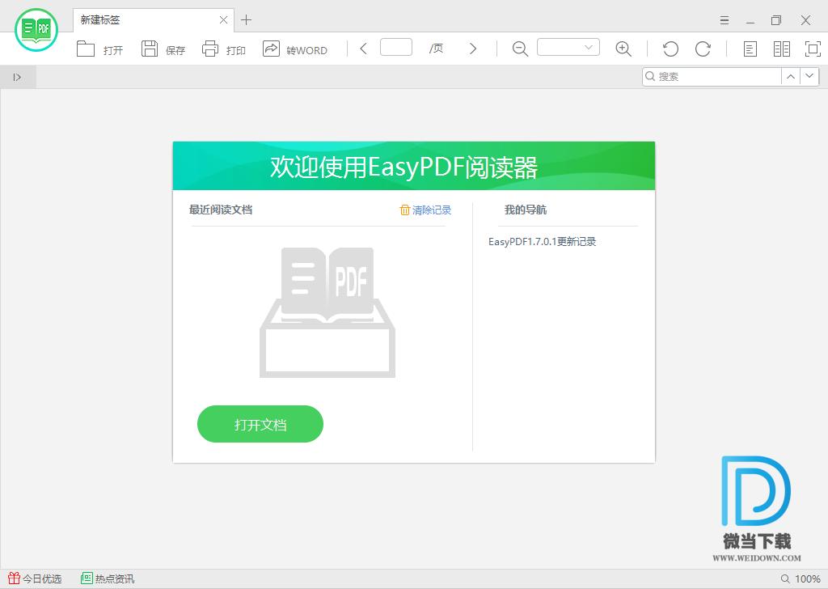Find previous search result arrow
Viewport: 828px width, 589px height.
click(x=791, y=77)
